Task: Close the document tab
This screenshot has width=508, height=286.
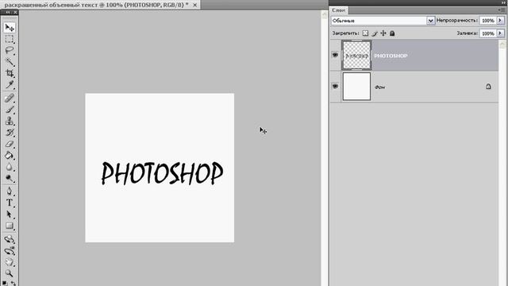Action: point(194,5)
